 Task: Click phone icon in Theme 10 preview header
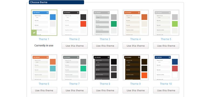tap(170, 57)
